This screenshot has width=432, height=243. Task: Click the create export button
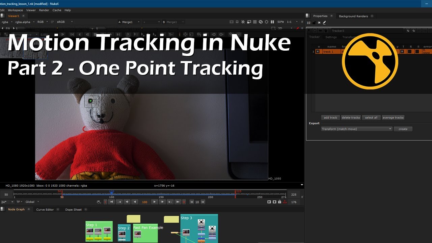(x=403, y=129)
